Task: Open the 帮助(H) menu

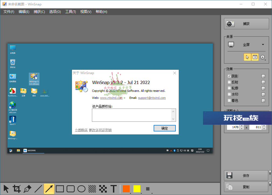Action: pyautogui.click(x=101, y=12)
